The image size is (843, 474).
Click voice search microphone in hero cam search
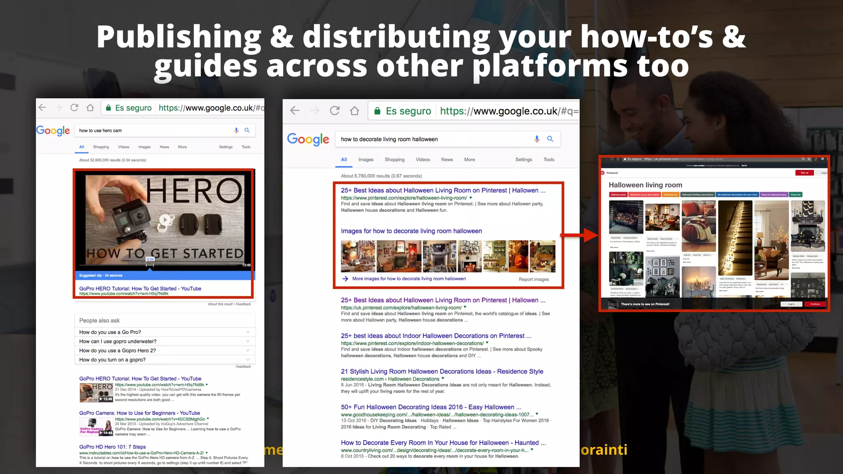click(x=236, y=130)
